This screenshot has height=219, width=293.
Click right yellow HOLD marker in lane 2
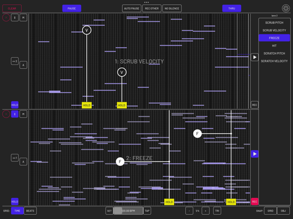tap(231, 202)
